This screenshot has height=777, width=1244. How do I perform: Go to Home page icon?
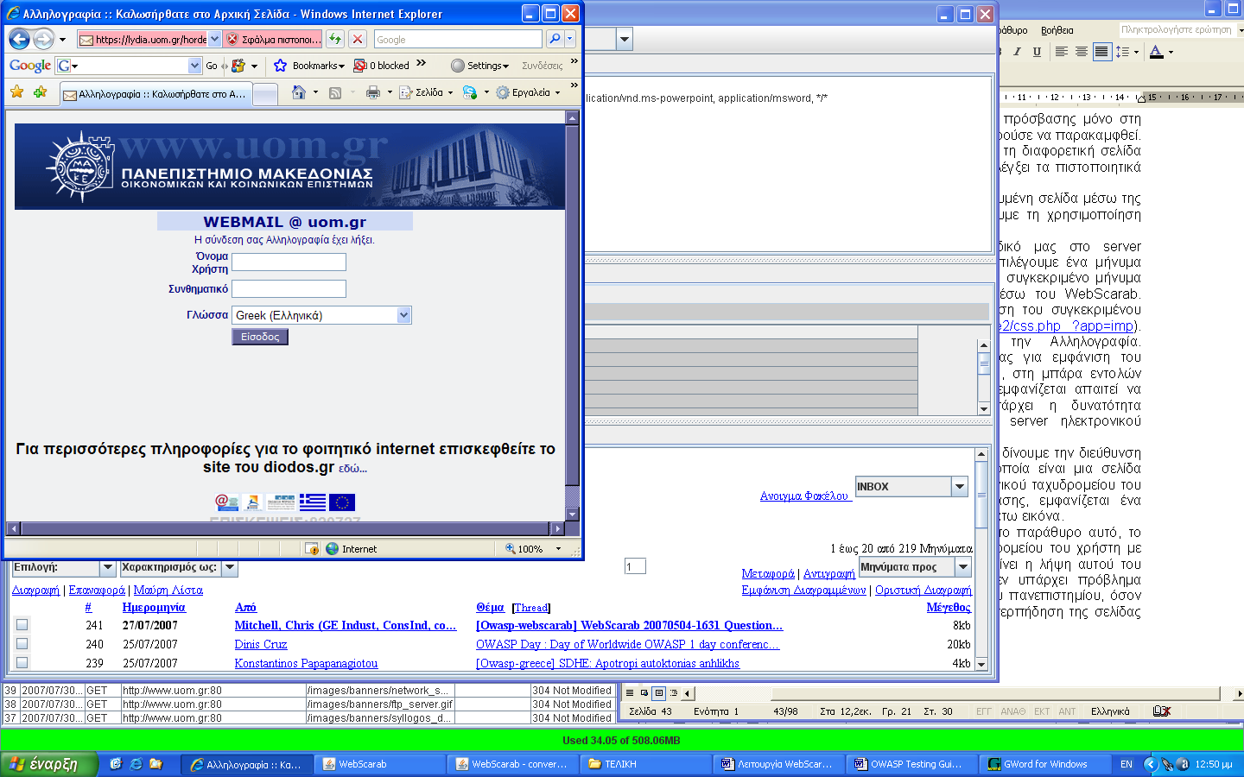click(x=299, y=92)
